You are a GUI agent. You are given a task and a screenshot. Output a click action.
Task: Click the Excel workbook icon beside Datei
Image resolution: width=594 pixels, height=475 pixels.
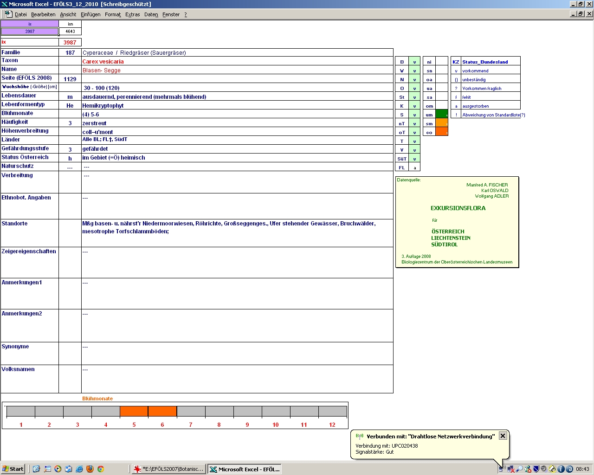click(8, 14)
